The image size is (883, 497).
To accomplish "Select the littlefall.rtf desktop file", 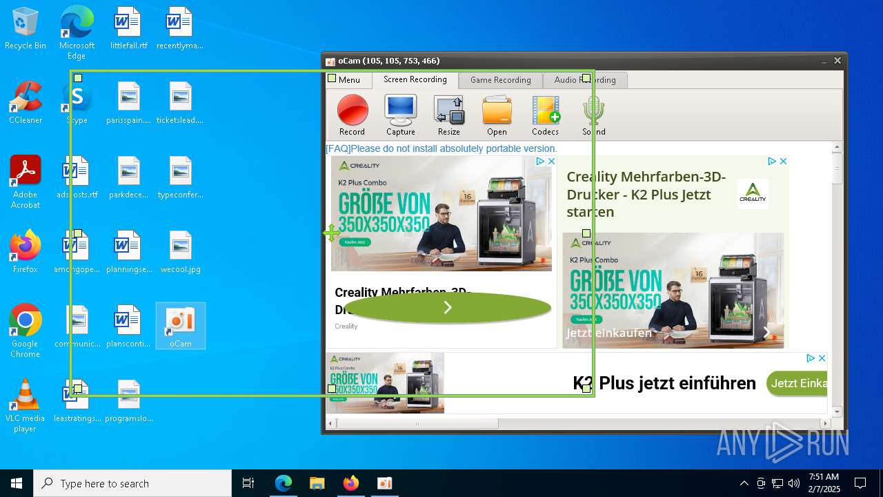I will pos(128,29).
